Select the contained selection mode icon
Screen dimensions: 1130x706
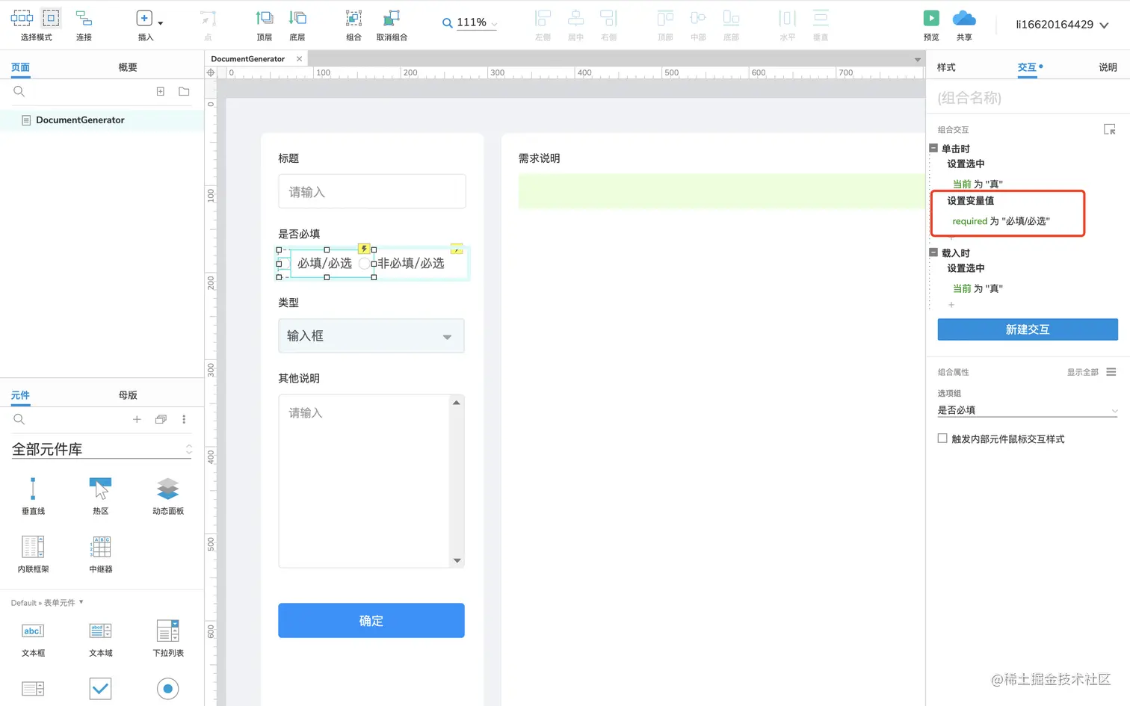point(51,18)
